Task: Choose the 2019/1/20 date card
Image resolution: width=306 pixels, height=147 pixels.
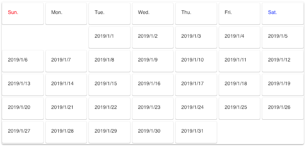Action: 23,109
